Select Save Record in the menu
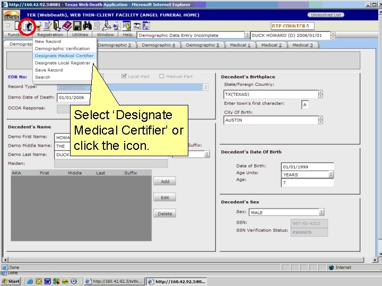 (49, 70)
